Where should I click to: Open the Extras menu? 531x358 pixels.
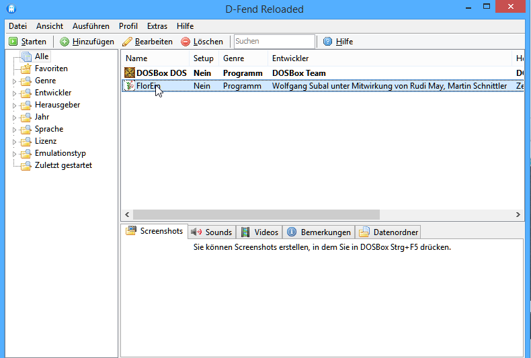pyautogui.click(x=157, y=26)
